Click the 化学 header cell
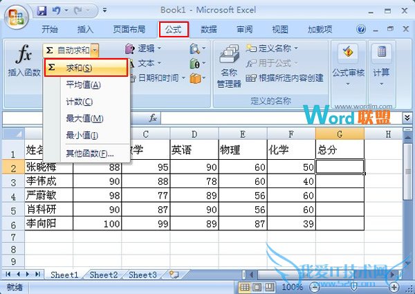 291,150
